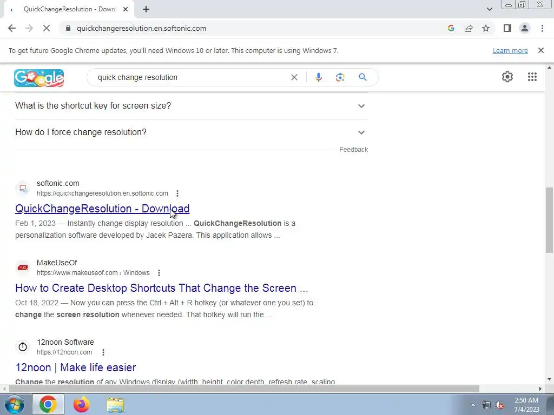Open the network tray icon
554x415 pixels.
(486, 405)
